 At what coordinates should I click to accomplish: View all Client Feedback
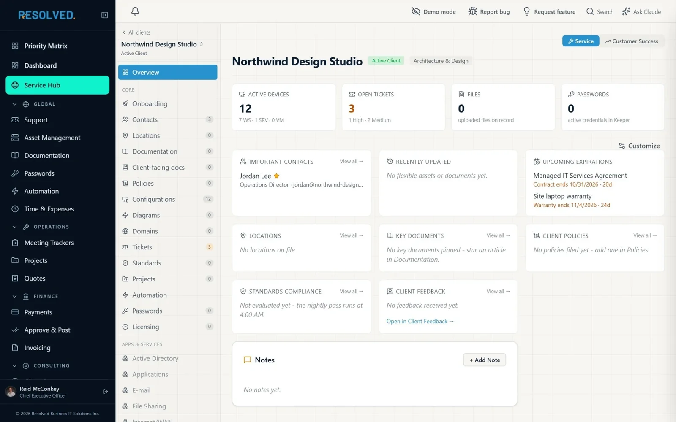click(x=498, y=291)
